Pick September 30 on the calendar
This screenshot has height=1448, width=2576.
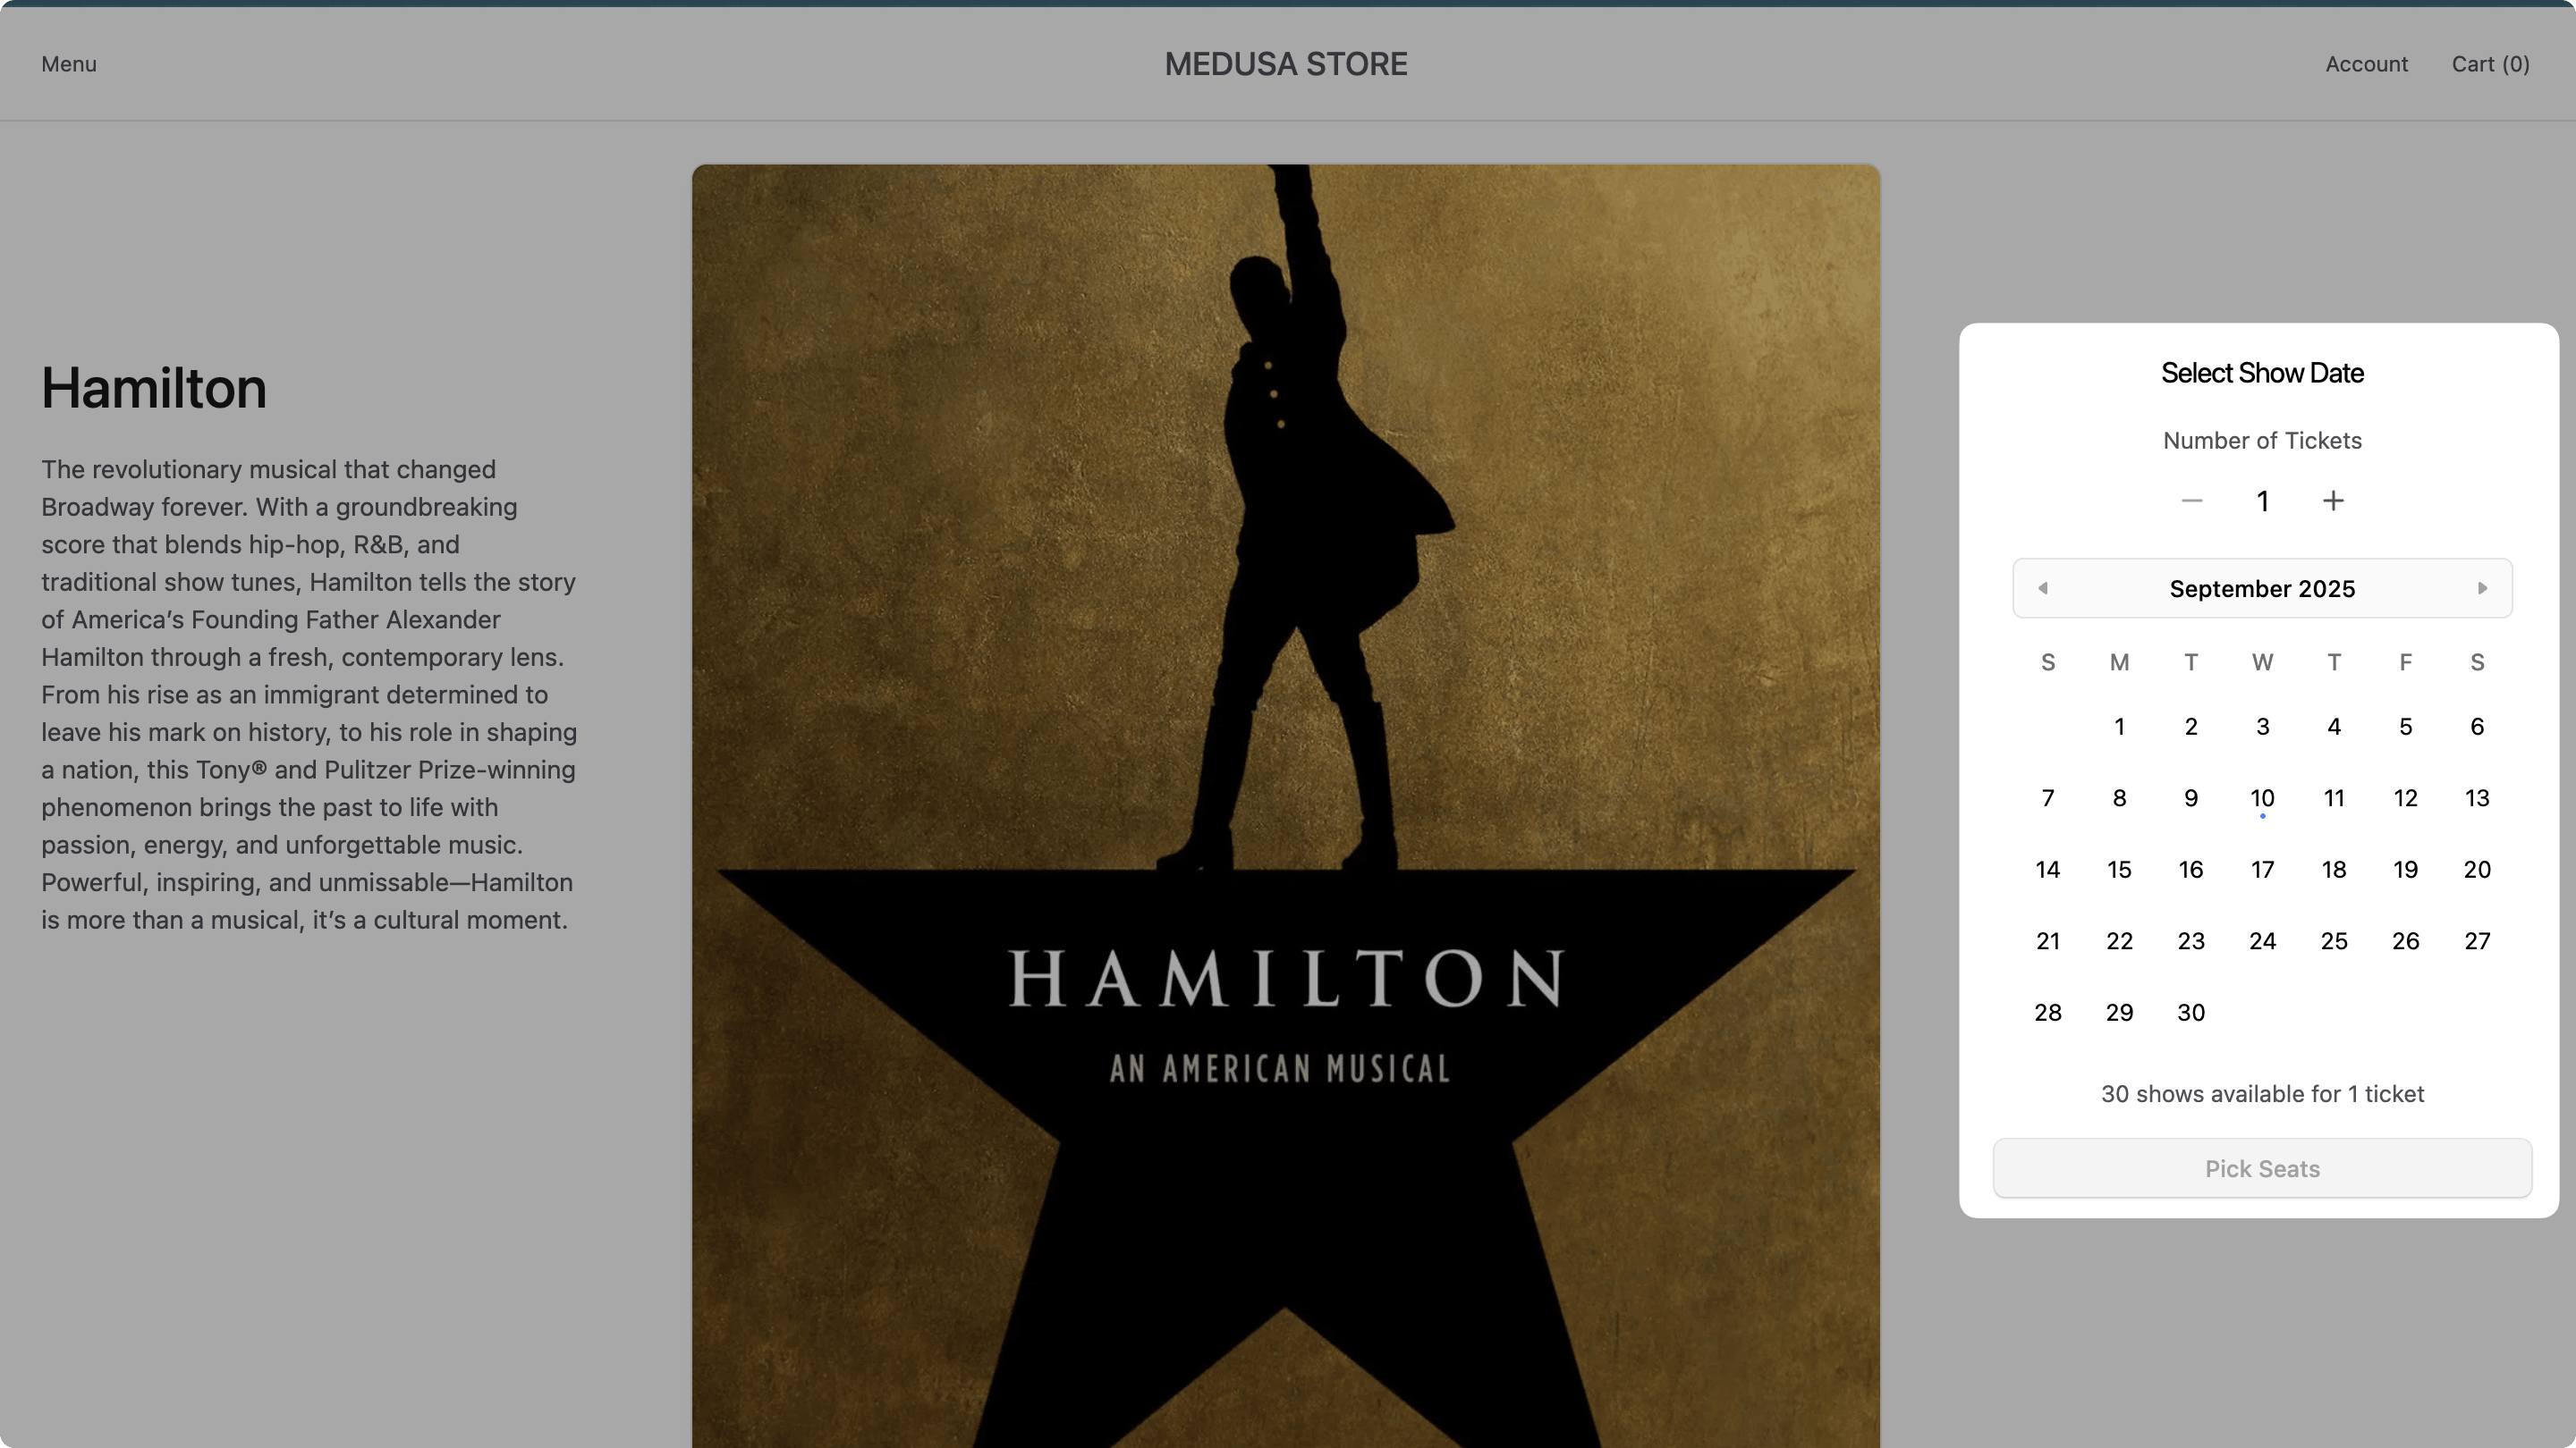2191,1013
